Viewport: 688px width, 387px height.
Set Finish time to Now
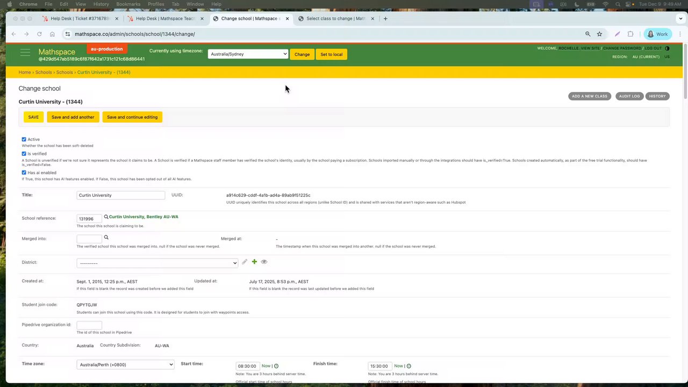coord(398,366)
